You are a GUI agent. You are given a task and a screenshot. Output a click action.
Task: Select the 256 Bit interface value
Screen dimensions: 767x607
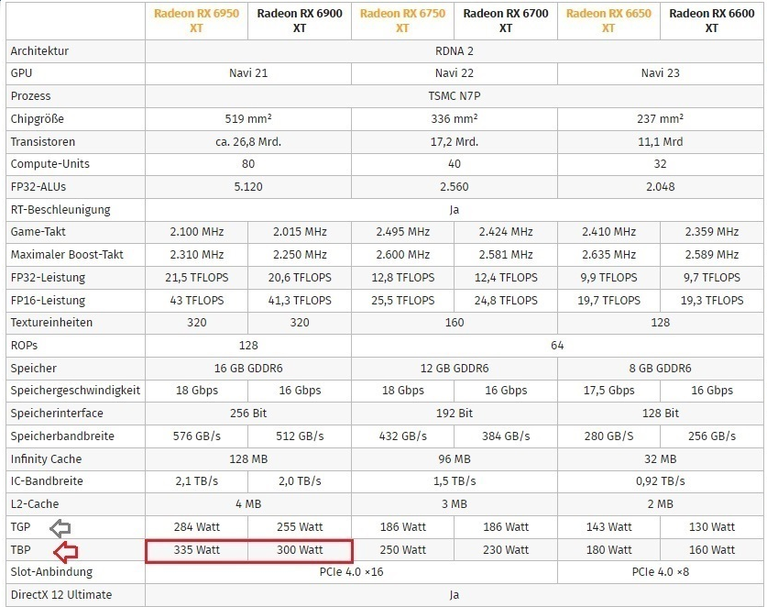pyautogui.click(x=248, y=414)
